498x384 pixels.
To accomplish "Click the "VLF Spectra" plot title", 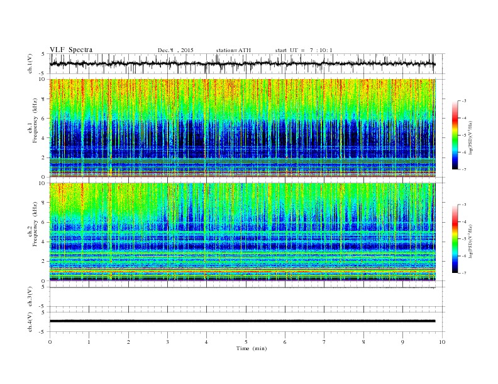I will [x=71, y=50].
